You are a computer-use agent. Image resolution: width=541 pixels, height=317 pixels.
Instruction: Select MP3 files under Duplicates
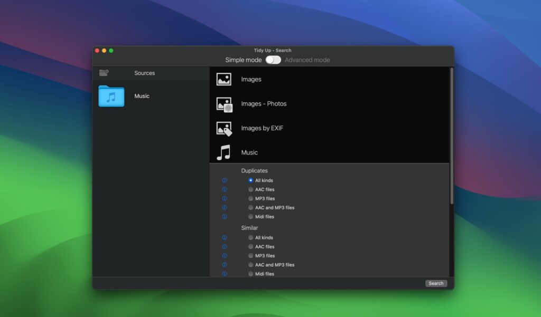click(250, 198)
